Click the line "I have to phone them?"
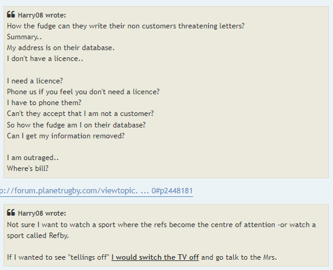The width and height of the screenshot is (333, 270). [44, 103]
